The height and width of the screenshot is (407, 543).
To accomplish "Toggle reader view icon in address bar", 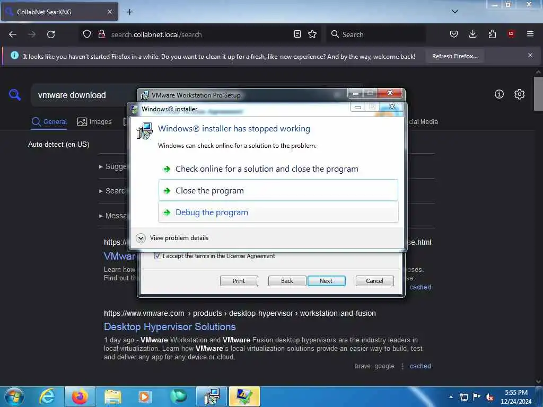I will point(297,34).
